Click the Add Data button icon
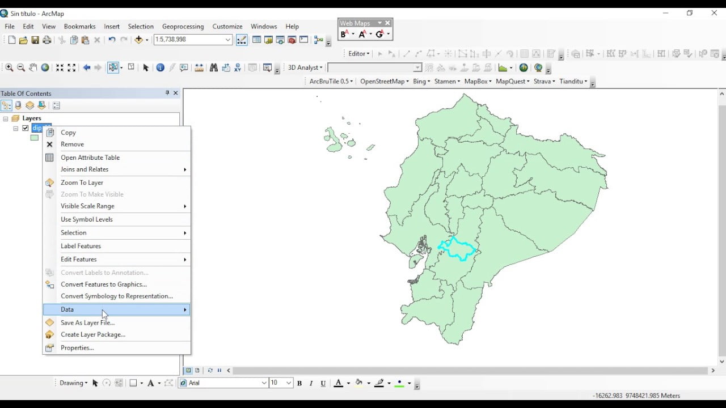This screenshot has width=726, height=408. point(138,40)
